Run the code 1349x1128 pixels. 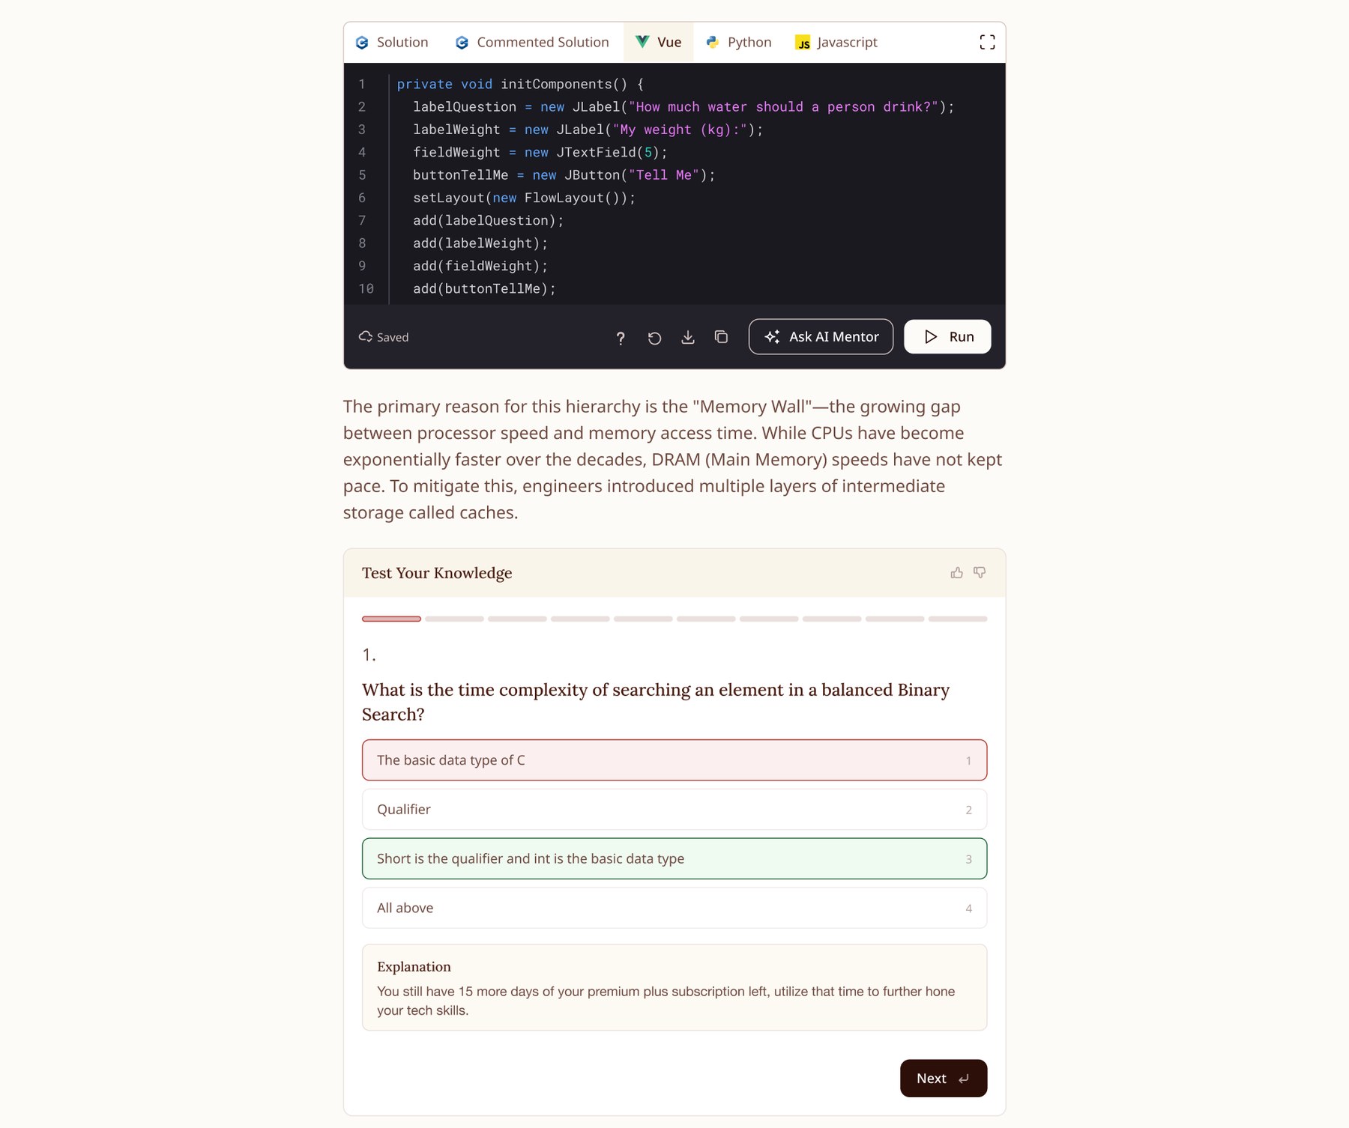point(947,337)
